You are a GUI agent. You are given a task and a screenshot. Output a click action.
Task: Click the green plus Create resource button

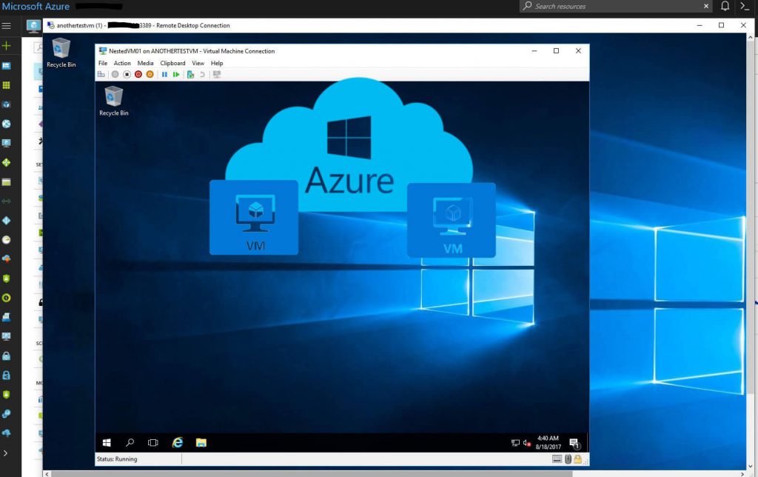tap(7, 46)
